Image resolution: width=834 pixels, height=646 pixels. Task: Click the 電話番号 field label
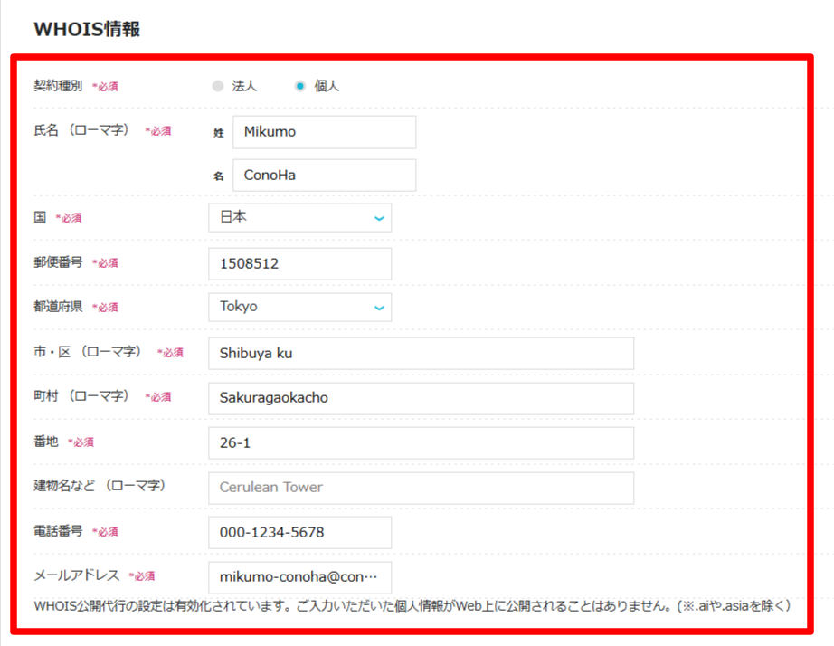58,531
